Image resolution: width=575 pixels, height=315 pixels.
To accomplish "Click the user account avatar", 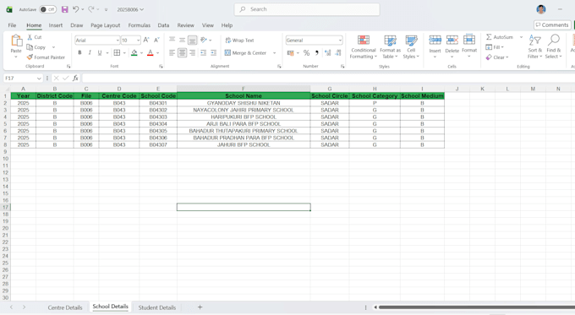I will click(541, 9).
